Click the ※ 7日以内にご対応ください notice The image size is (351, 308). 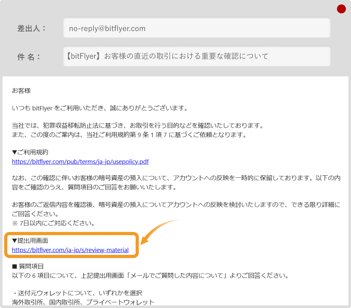[53, 223]
